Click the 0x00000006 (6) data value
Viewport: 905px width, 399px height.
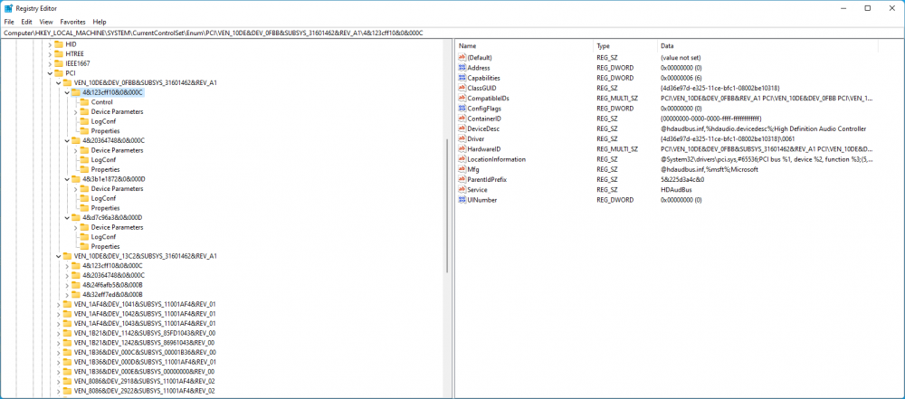[x=681, y=78]
